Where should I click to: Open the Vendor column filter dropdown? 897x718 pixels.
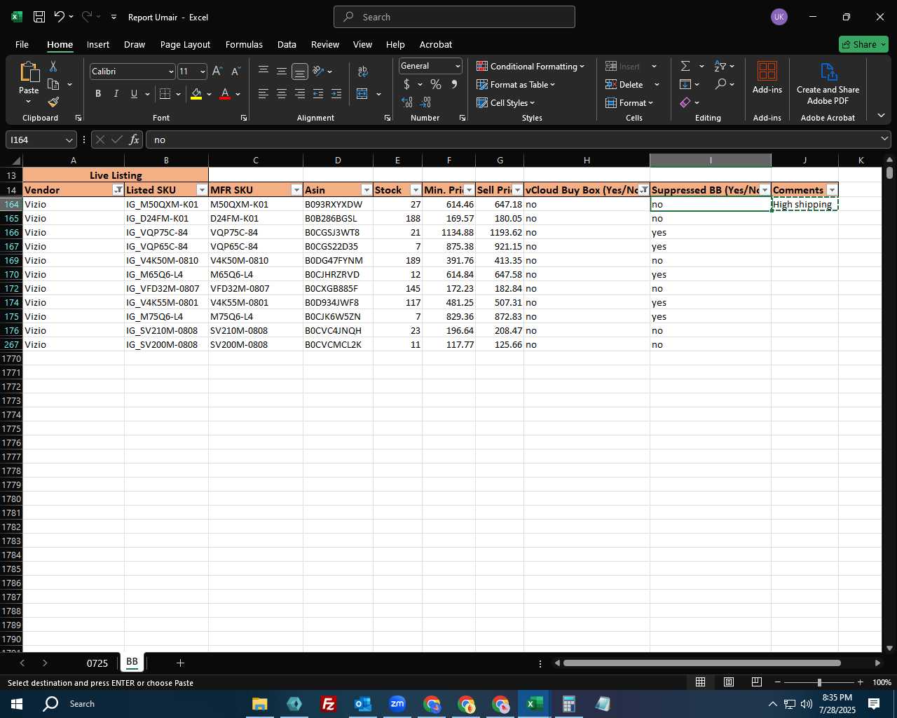click(118, 190)
